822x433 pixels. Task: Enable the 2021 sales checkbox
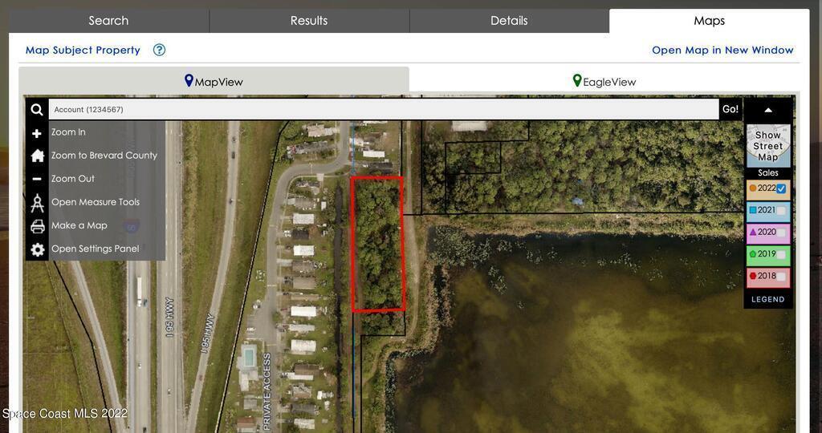[781, 210]
